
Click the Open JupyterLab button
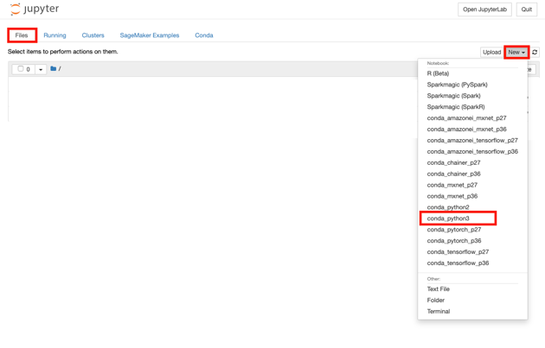pyautogui.click(x=484, y=9)
